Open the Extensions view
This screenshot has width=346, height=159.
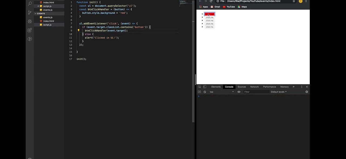[x=30, y=30]
